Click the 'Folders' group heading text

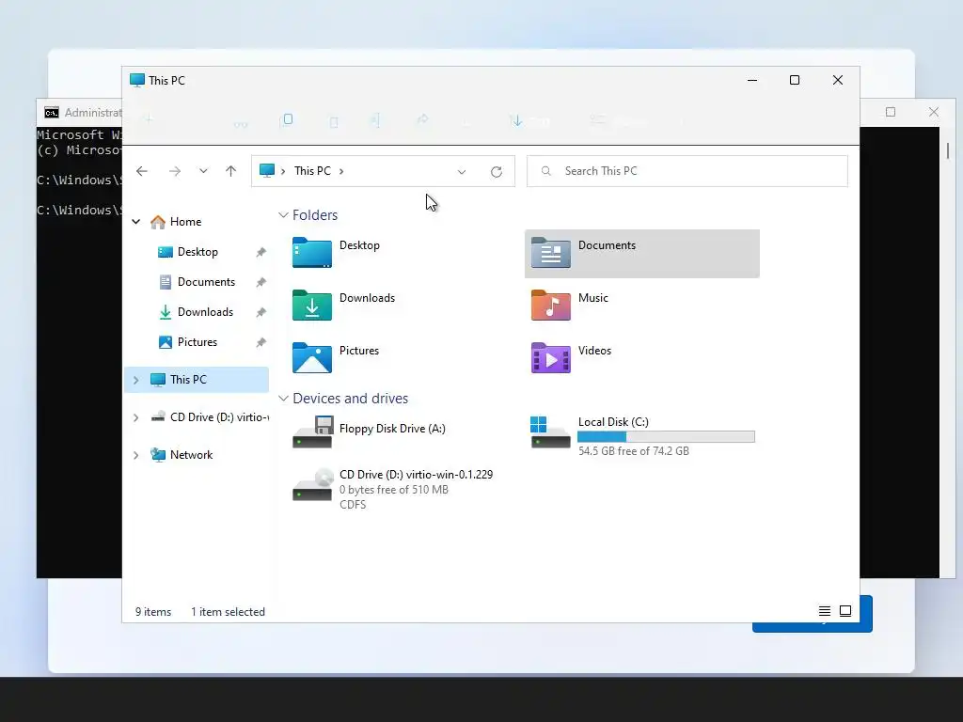pos(315,215)
